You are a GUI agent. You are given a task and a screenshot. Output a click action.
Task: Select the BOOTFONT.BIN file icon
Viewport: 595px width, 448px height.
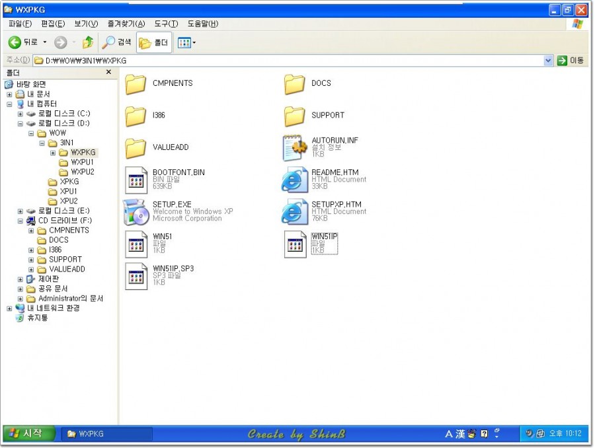[x=136, y=180]
